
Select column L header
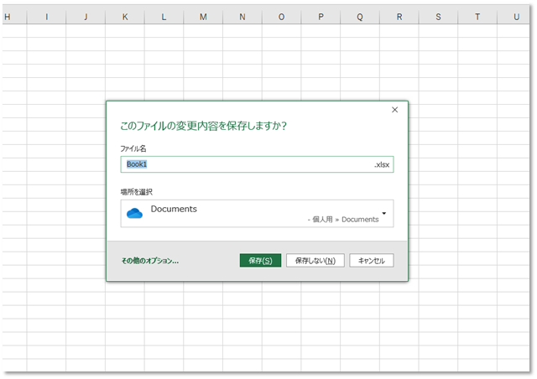click(x=164, y=17)
